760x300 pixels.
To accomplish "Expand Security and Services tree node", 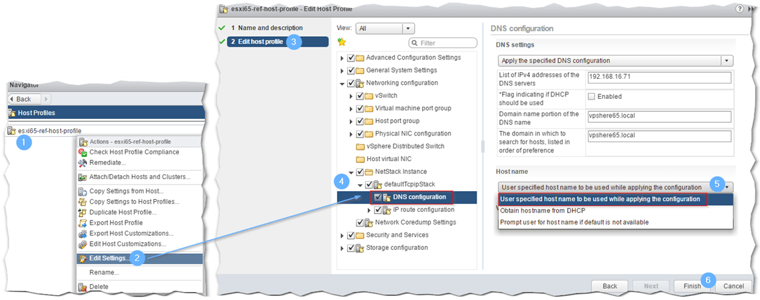I will pos(342,235).
